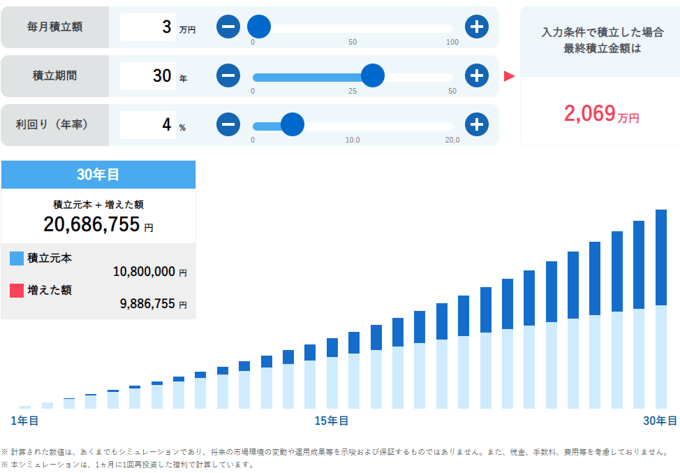This screenshot has width=680, height=473.
Task: Click the dark blue top of the last chart bar
Action: pyautogui.click(x=661, y=256)
